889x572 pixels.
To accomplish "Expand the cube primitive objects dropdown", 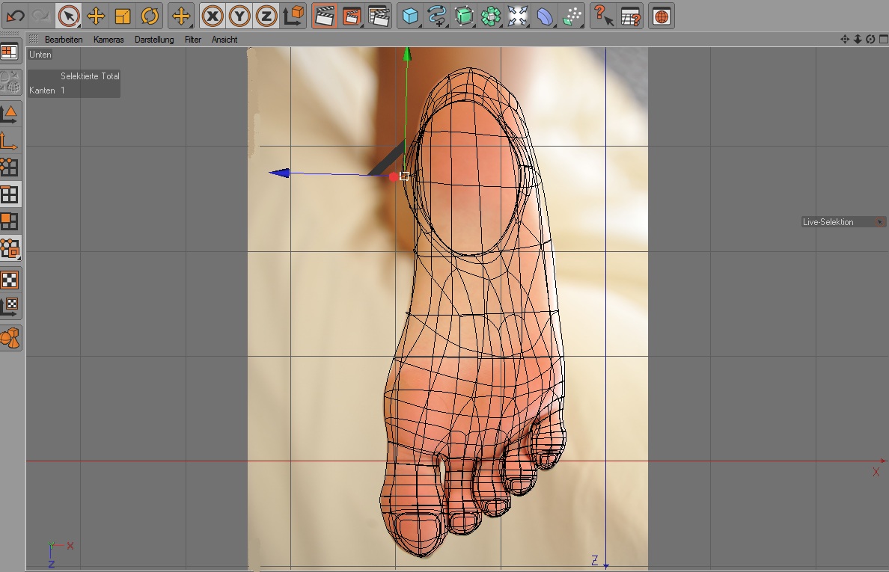I will pyautogui.click(x=409, y=16).
